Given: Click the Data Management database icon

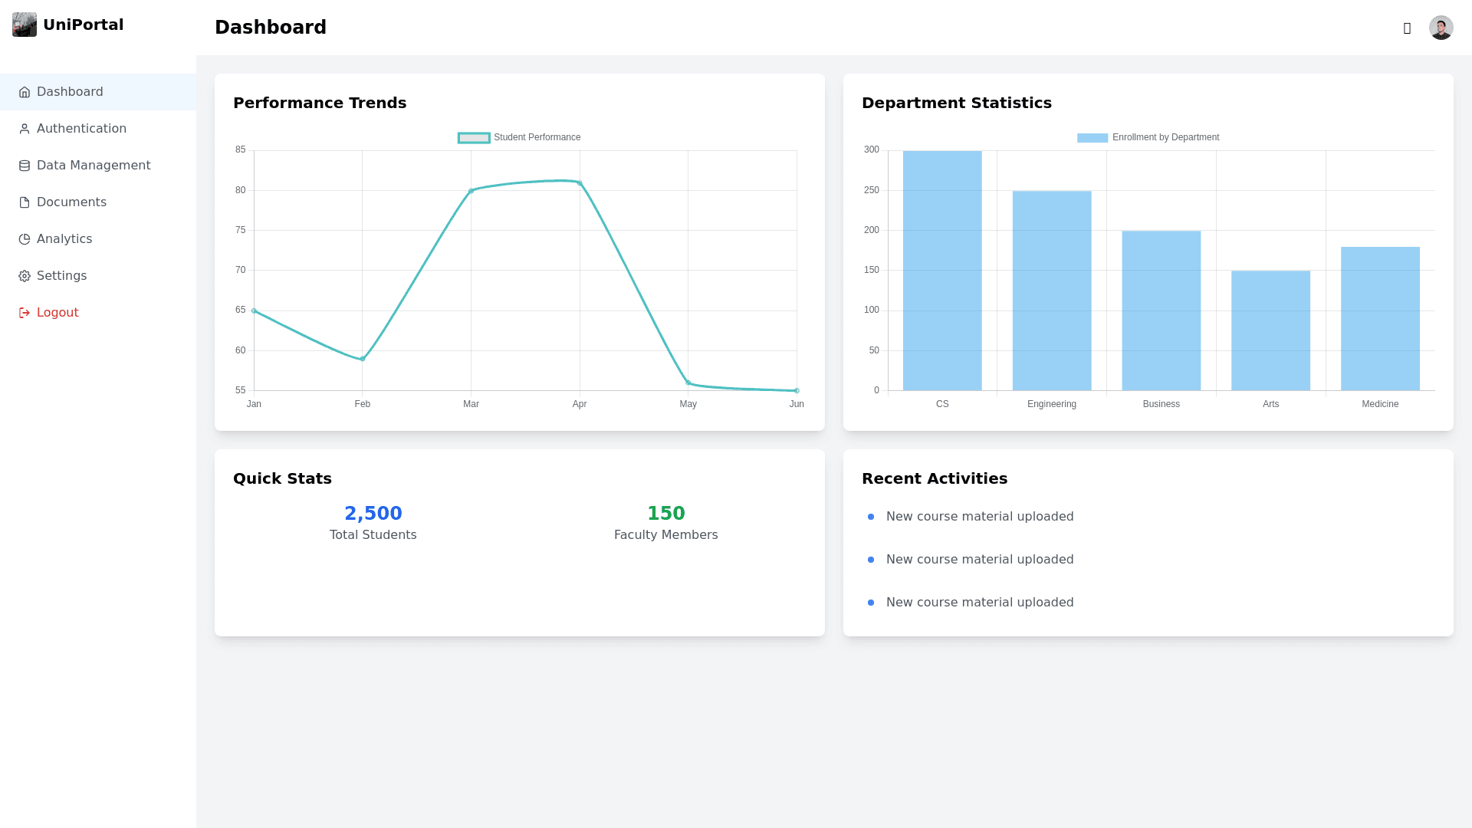Looking at the screenshot, I should pyautogui.click(x=25, y=166).
